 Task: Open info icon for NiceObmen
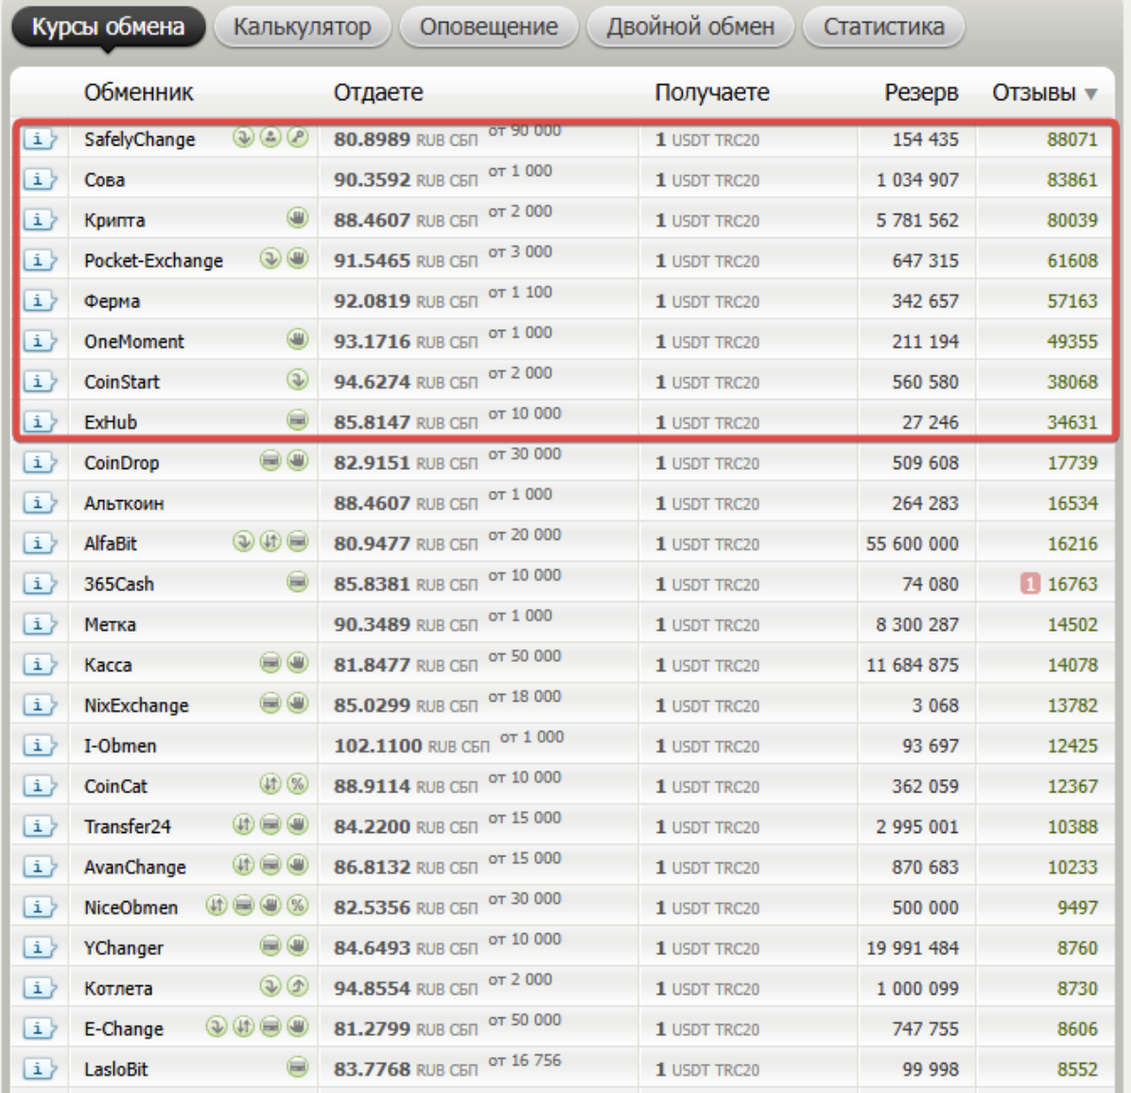[40, 907]
